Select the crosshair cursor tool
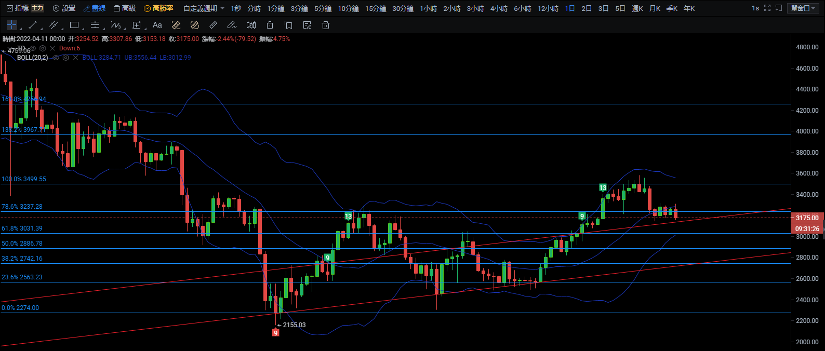 11,25
